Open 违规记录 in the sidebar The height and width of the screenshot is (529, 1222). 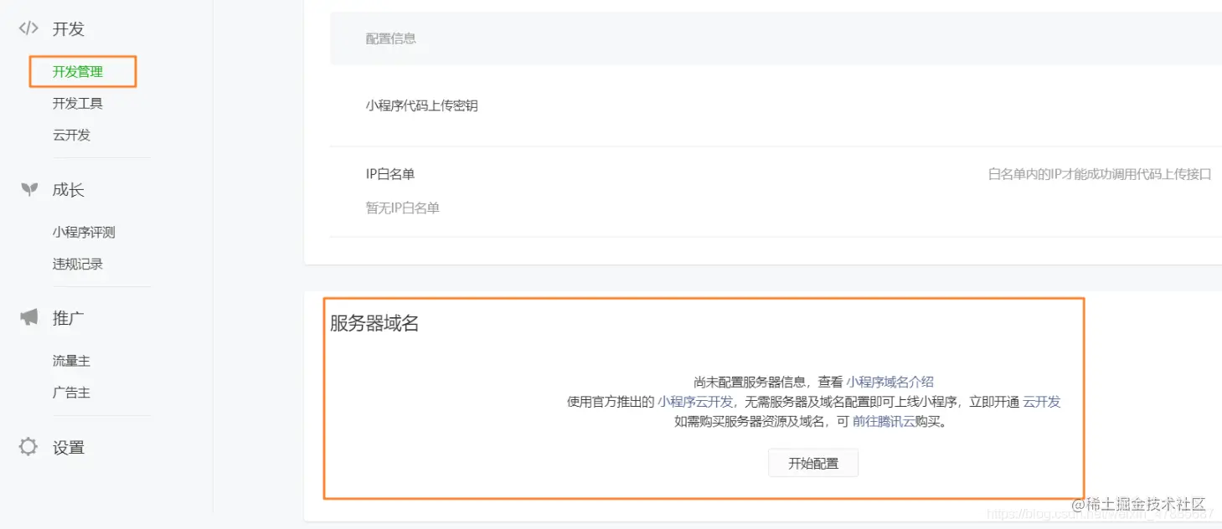[x=78, y=264]
